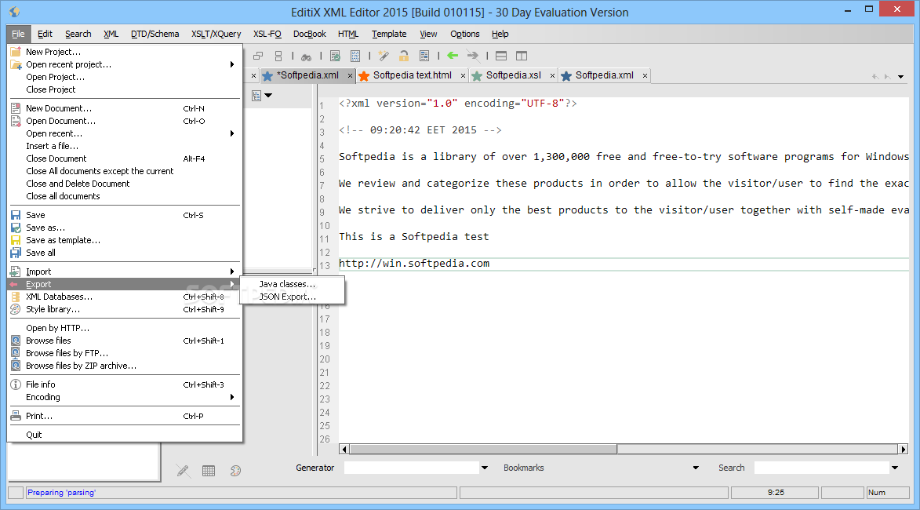Click the Close and Delete Document entry

click(x=125, y=184)
